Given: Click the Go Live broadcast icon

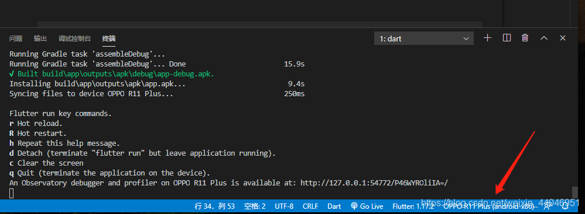Looking at the screenshot, I should tap(354, 206).
